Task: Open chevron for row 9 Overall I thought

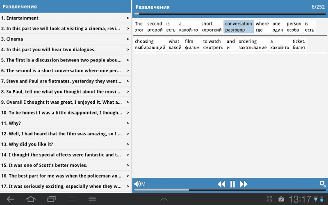Action: pyautogui.click(x=128, y=102)
